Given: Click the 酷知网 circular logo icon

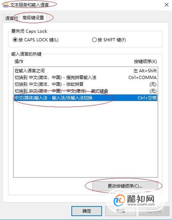Looking at the screenshot, I should [x=119, y=200].
